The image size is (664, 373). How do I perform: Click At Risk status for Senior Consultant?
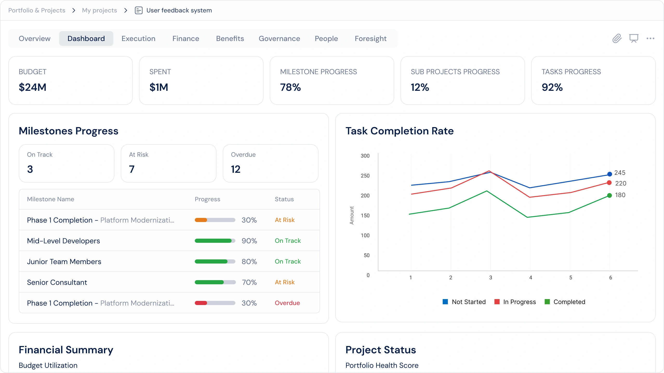pos(285,282)
